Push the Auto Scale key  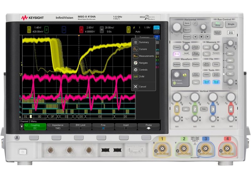[231, 33]
